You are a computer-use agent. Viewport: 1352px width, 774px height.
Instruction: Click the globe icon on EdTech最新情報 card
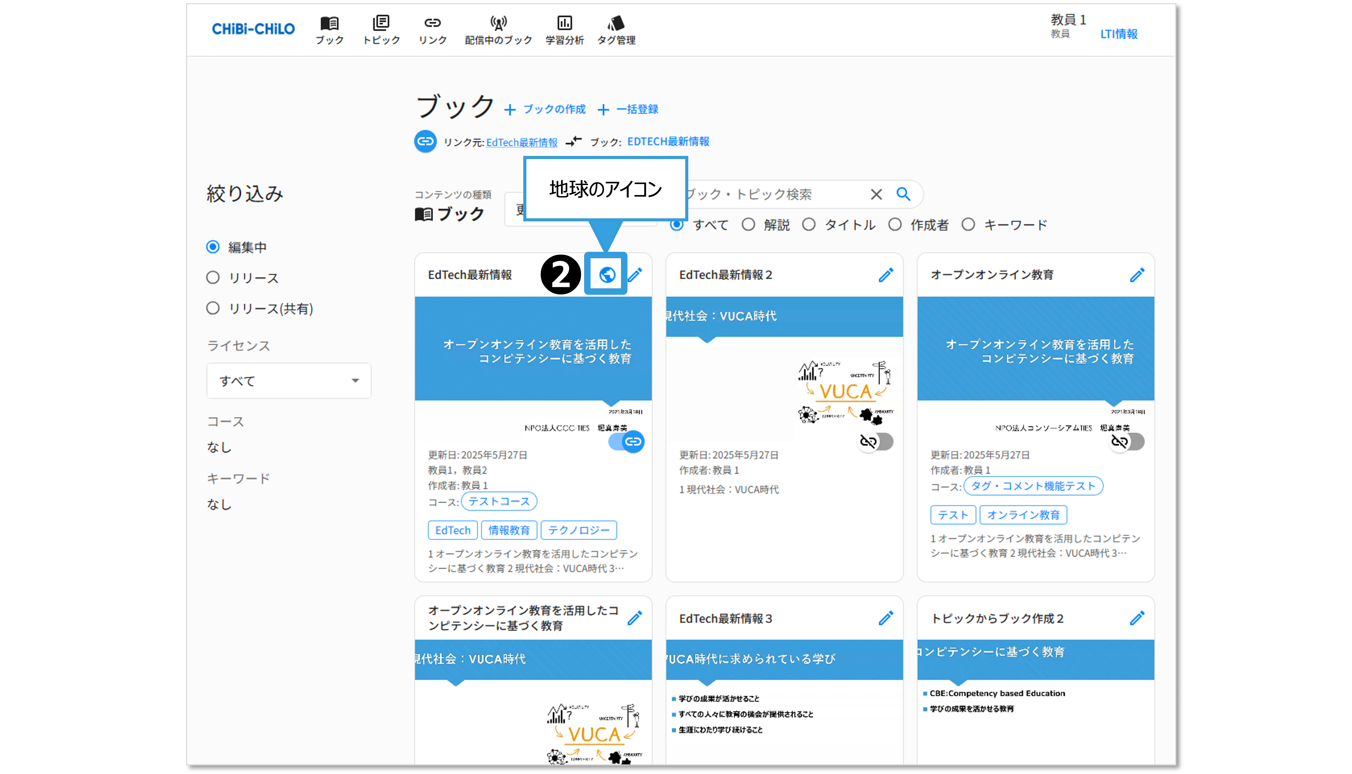click(607, 274)
